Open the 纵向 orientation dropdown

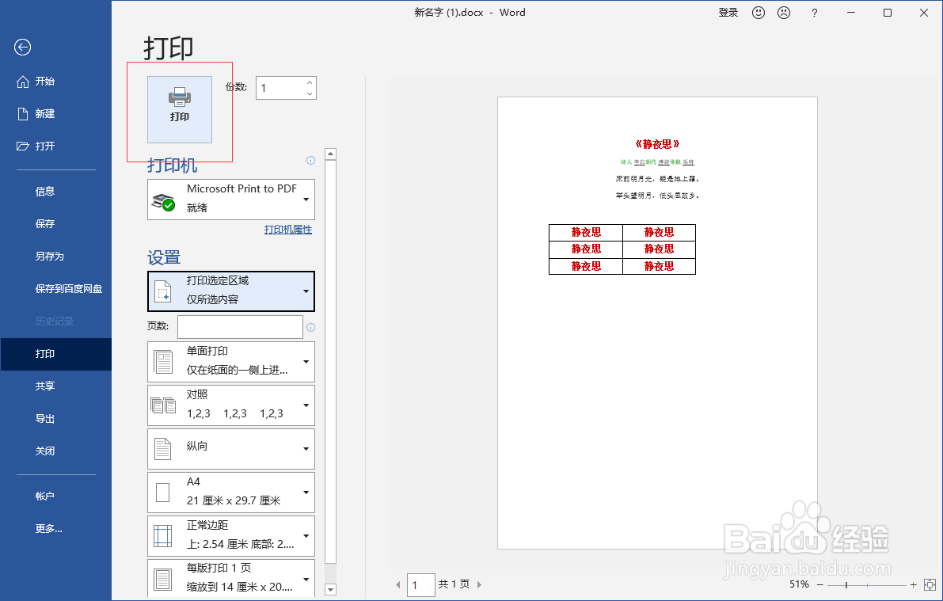(x=231, y=449)
